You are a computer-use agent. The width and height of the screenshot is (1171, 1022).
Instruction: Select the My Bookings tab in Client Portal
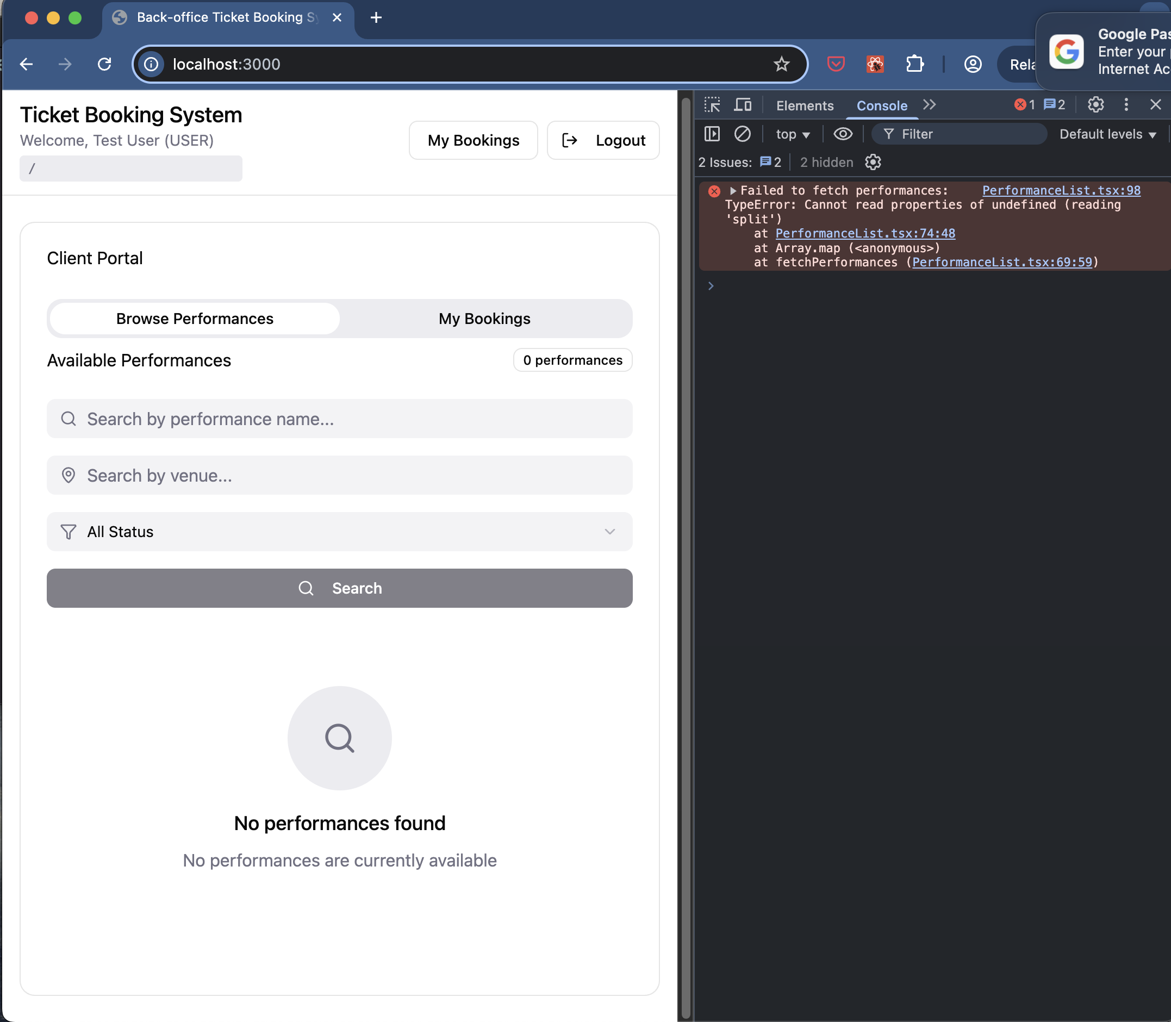(484, 319)
